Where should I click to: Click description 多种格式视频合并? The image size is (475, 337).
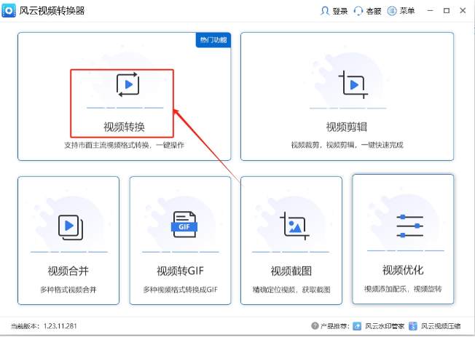click(x=68, y=290)
